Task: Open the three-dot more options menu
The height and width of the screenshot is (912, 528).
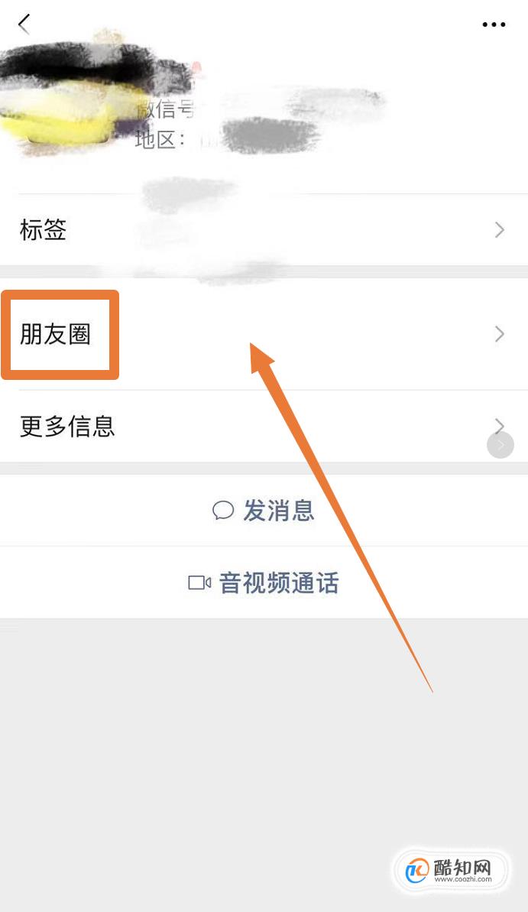Action: click(x=494, y=24)
